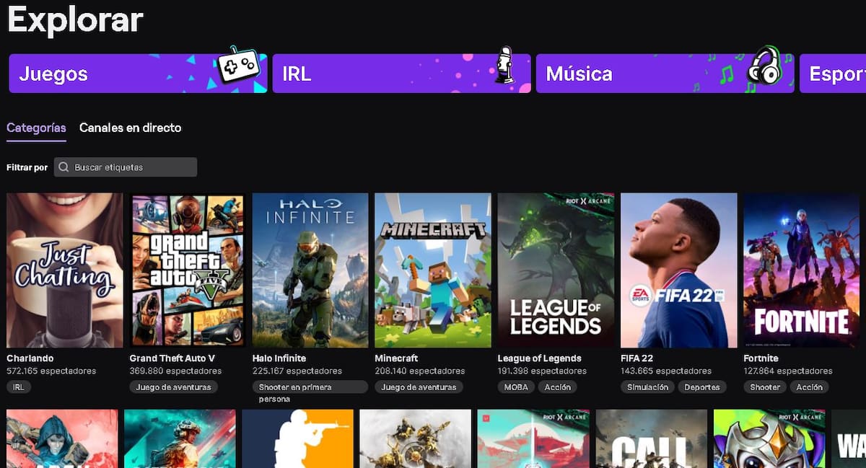Screen dimensions: 866x468
Task: Click the FIFA 22 title link
Action: point(637,358)
